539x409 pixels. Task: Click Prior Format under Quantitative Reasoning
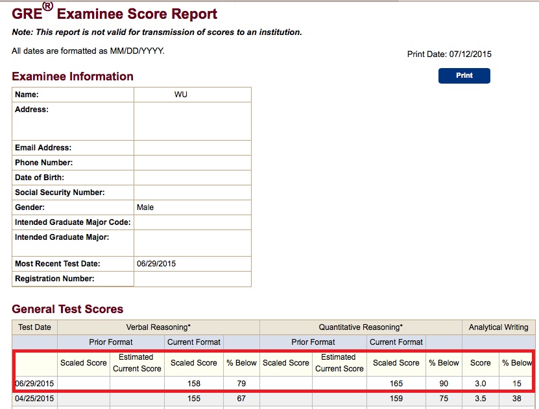pos(313,342)
